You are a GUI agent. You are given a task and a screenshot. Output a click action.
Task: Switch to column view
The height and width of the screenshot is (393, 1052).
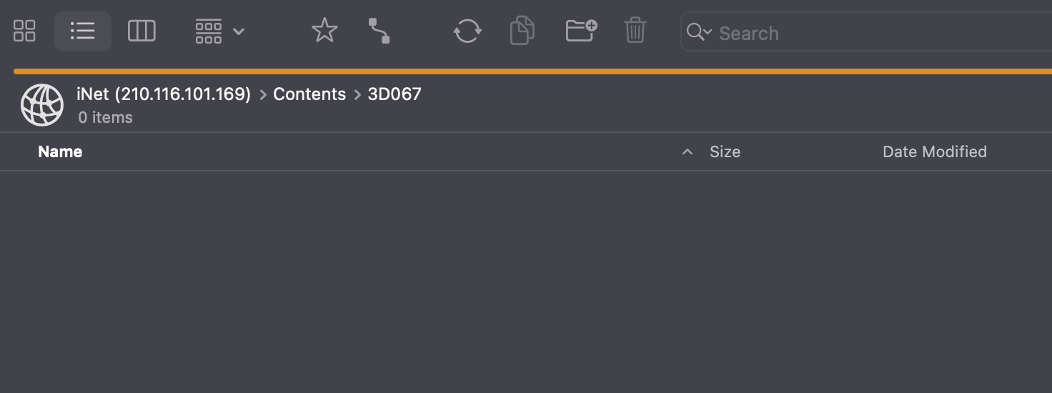pyautogui.click(x=142, y=31)
